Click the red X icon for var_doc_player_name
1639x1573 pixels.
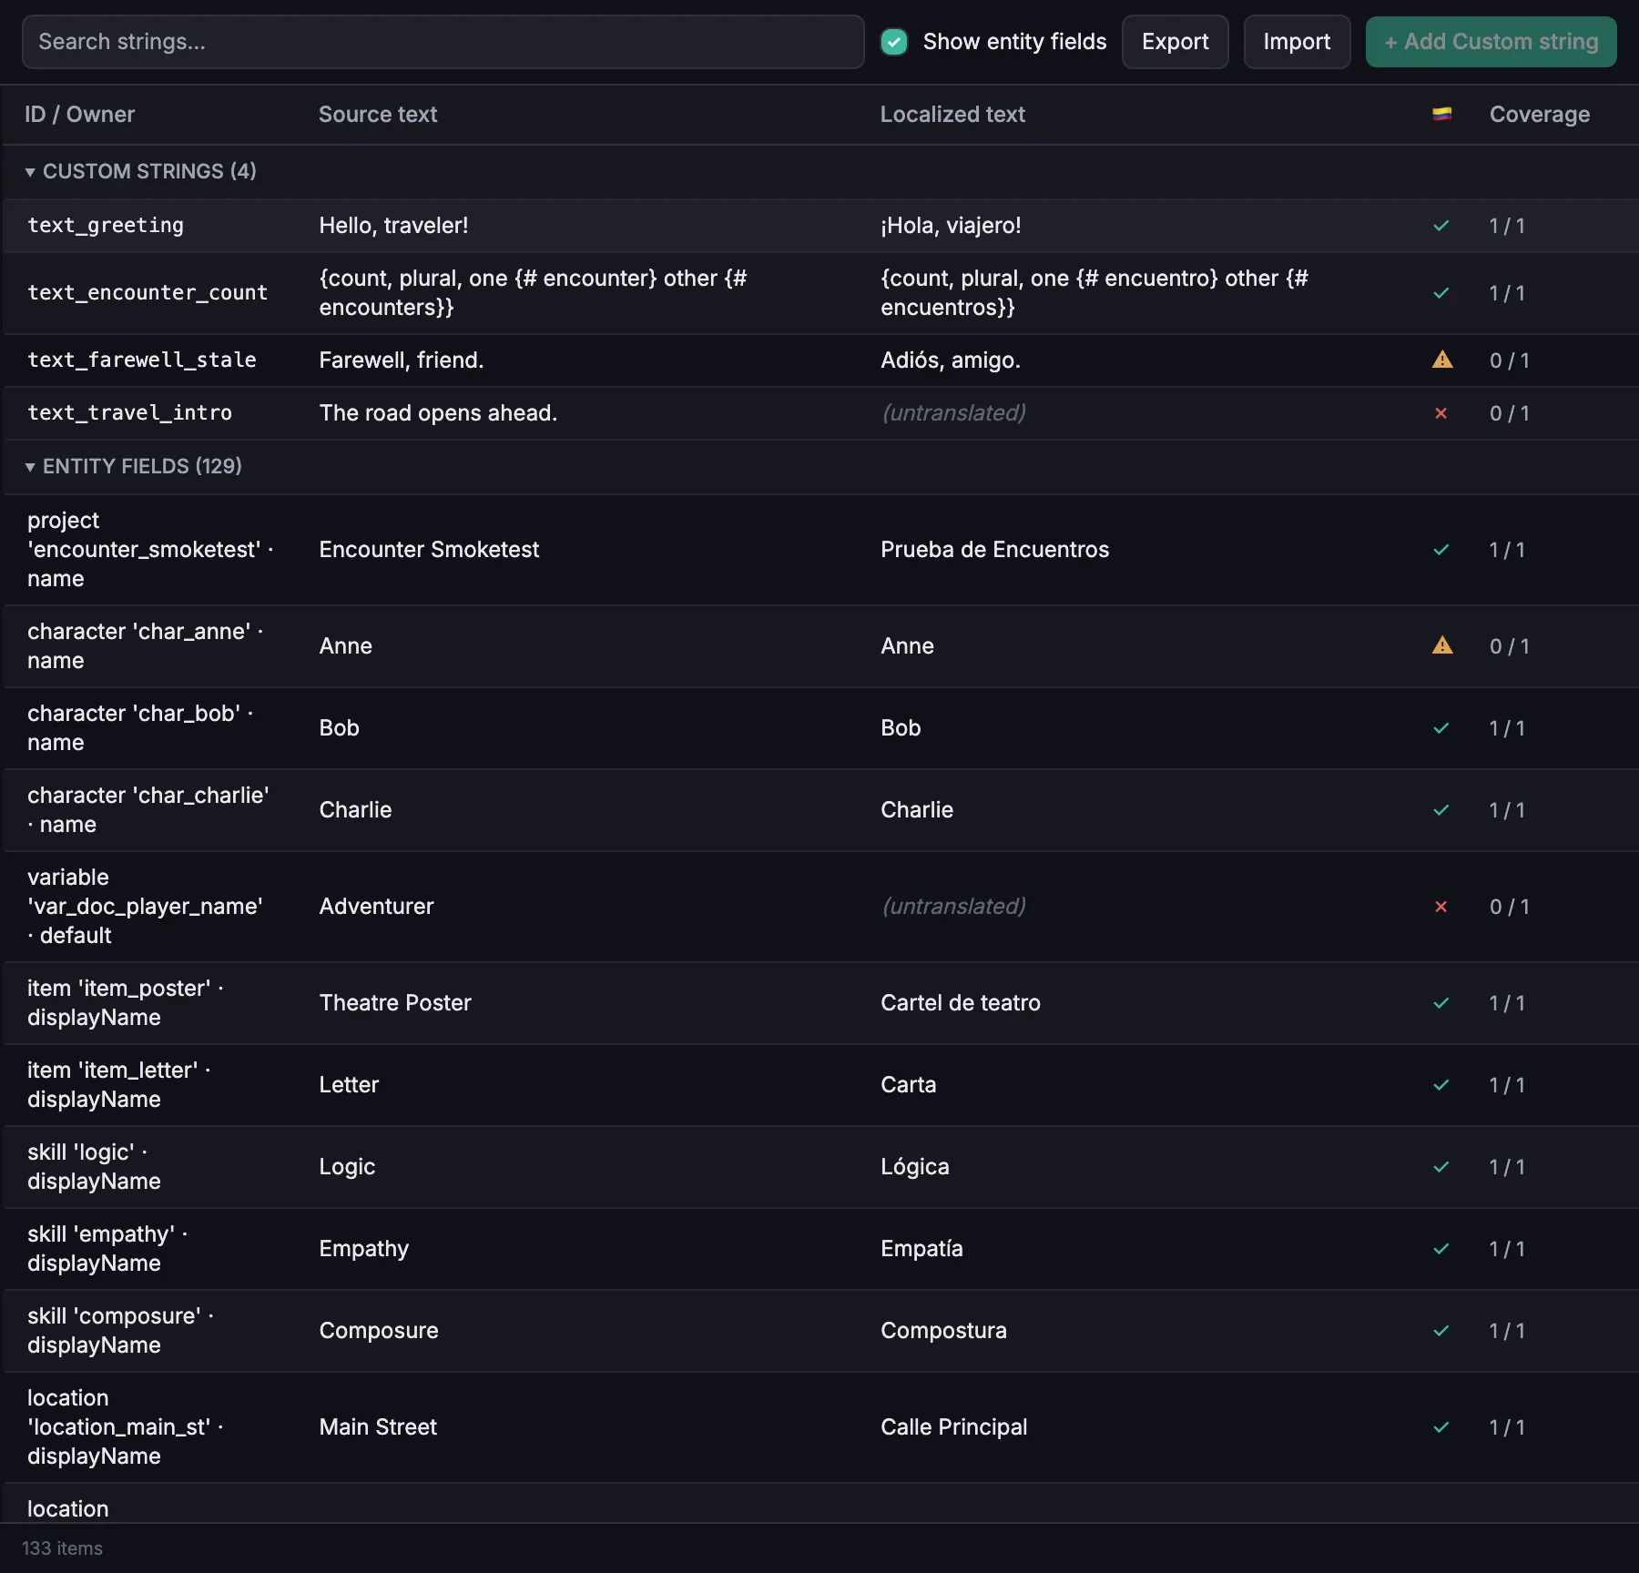point(1441,907)
